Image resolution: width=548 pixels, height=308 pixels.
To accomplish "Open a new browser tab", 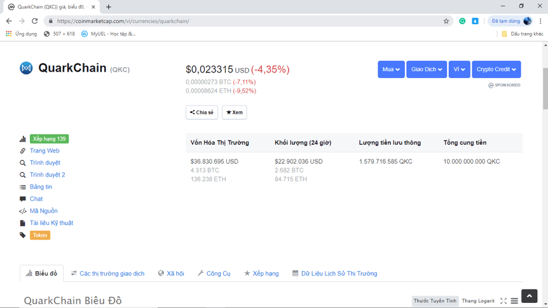I will 108,6.
